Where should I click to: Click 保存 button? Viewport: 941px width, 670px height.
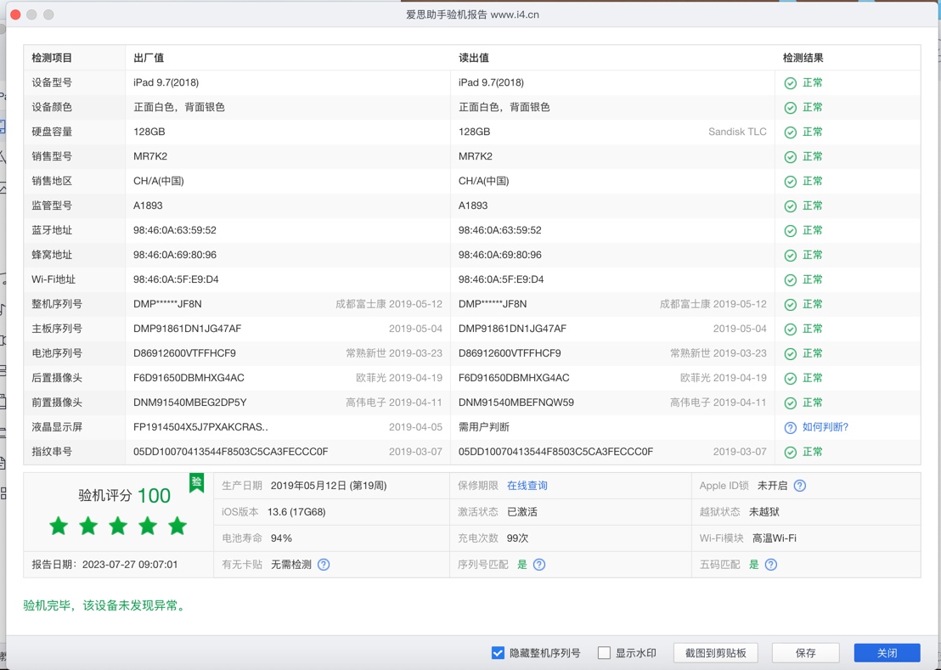[x=805, y=653]
